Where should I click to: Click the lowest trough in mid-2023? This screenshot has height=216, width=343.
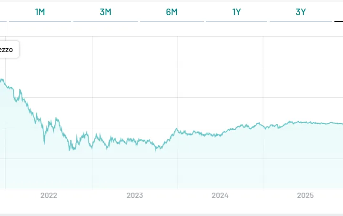156,150
